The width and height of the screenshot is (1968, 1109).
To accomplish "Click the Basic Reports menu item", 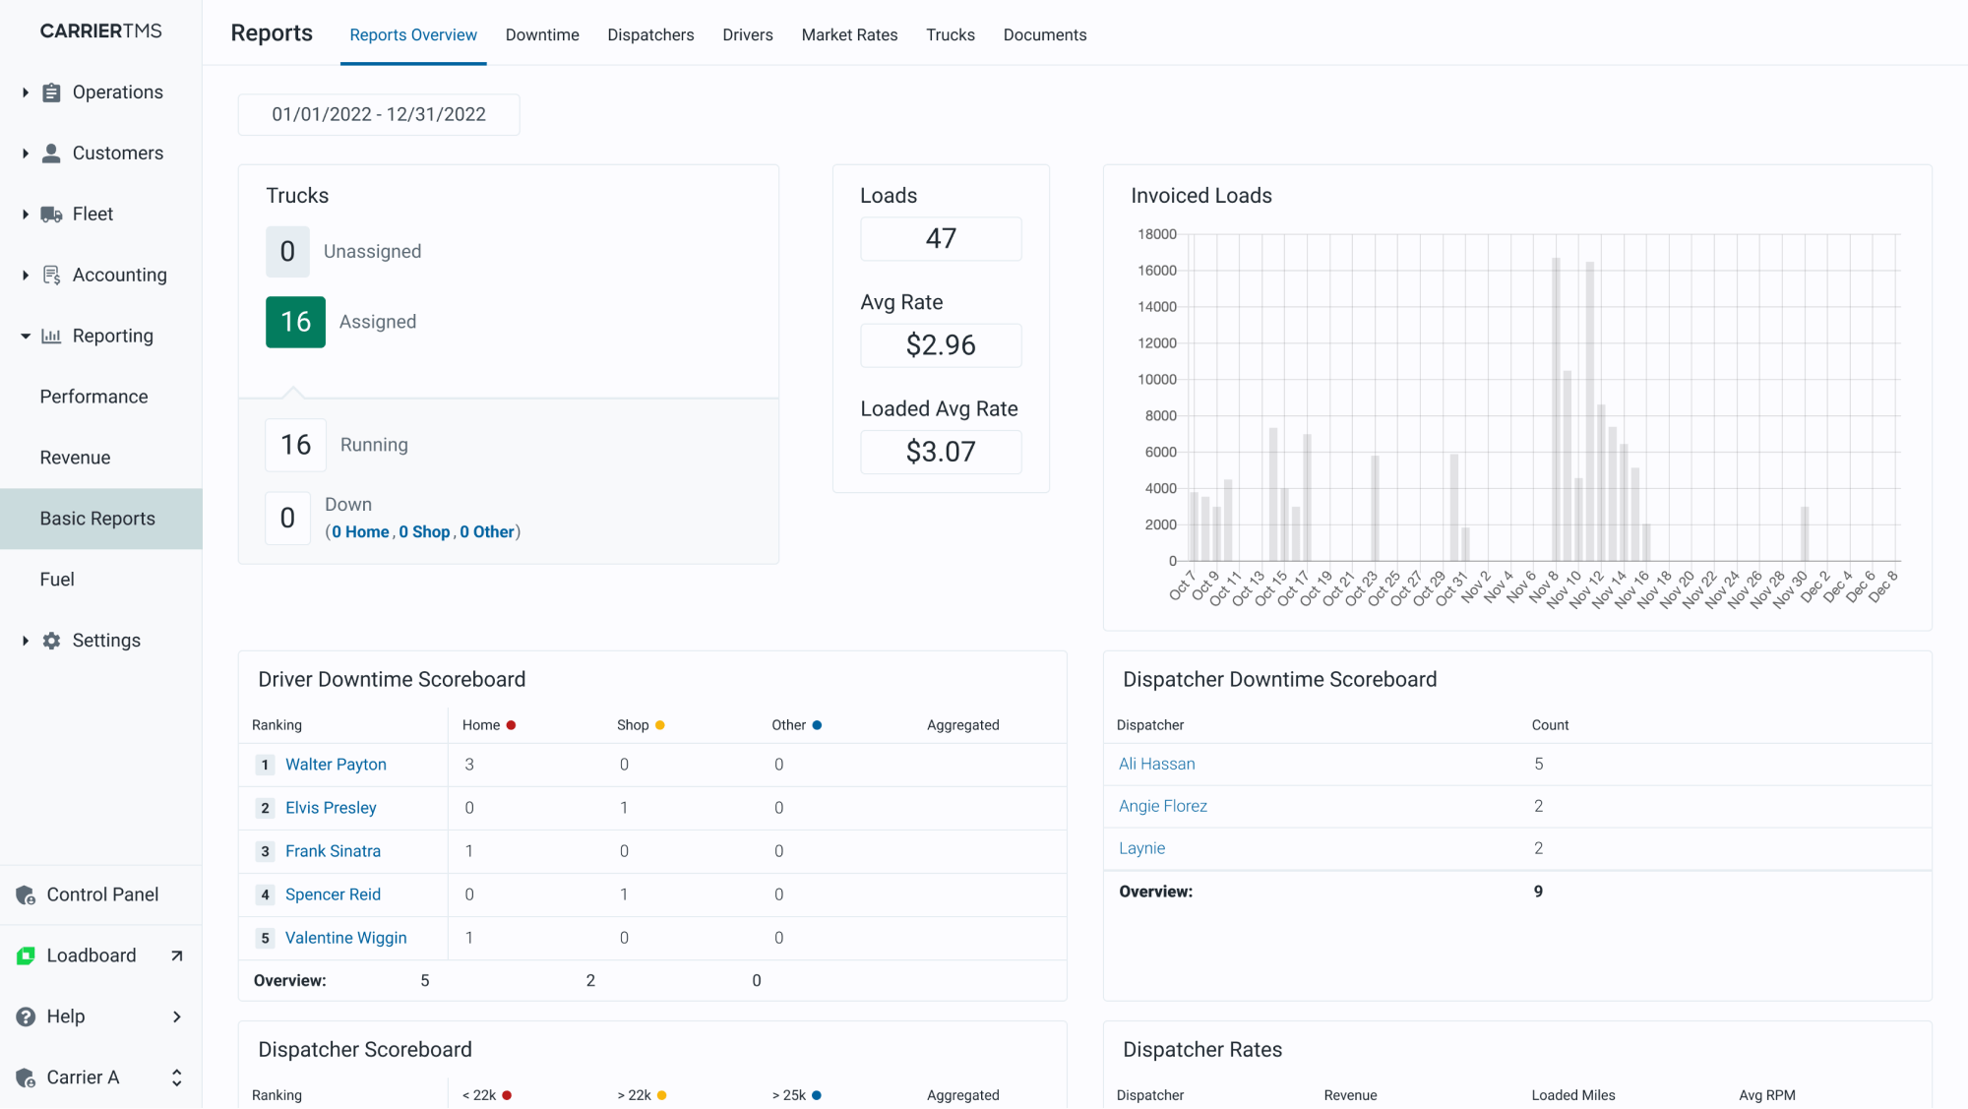I will [x=98, y=518].
